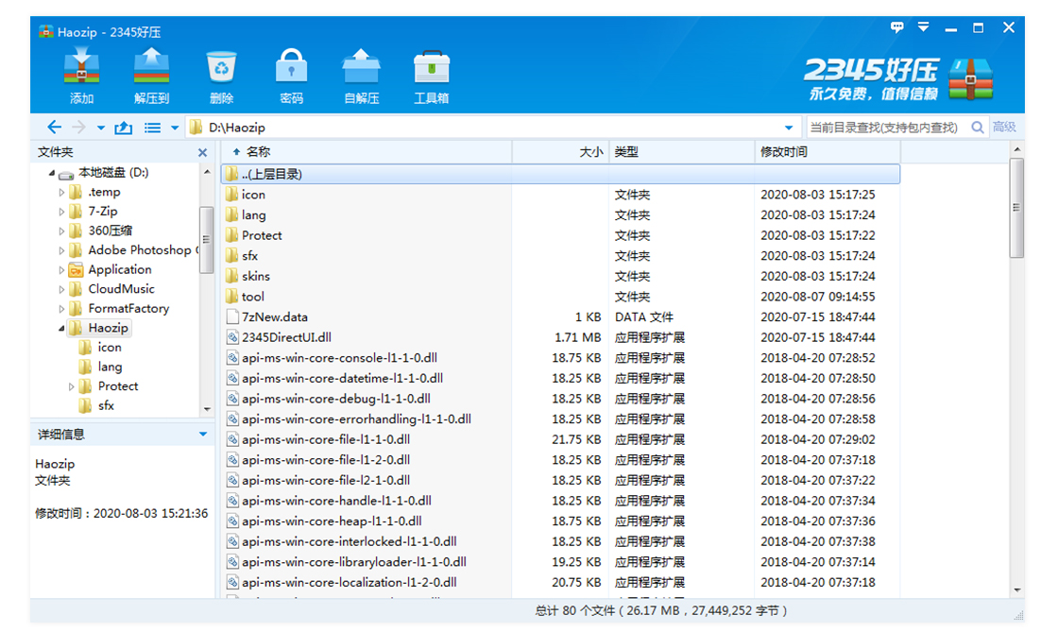The image size is (1058, 632).
Task: Collapse the Haozip tree node
Action: pos(61,329)
